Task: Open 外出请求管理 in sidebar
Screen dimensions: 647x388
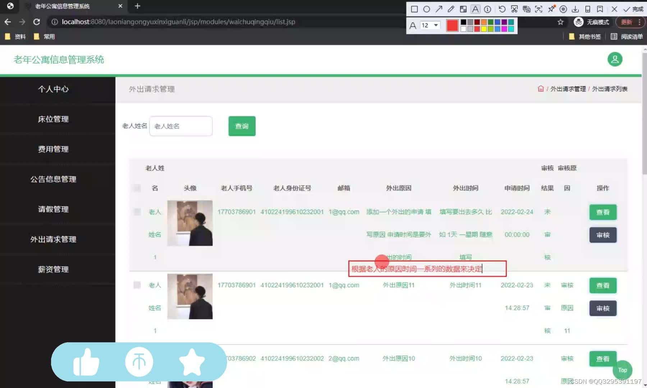Action: pyautogui.click(x=53, y=239)
